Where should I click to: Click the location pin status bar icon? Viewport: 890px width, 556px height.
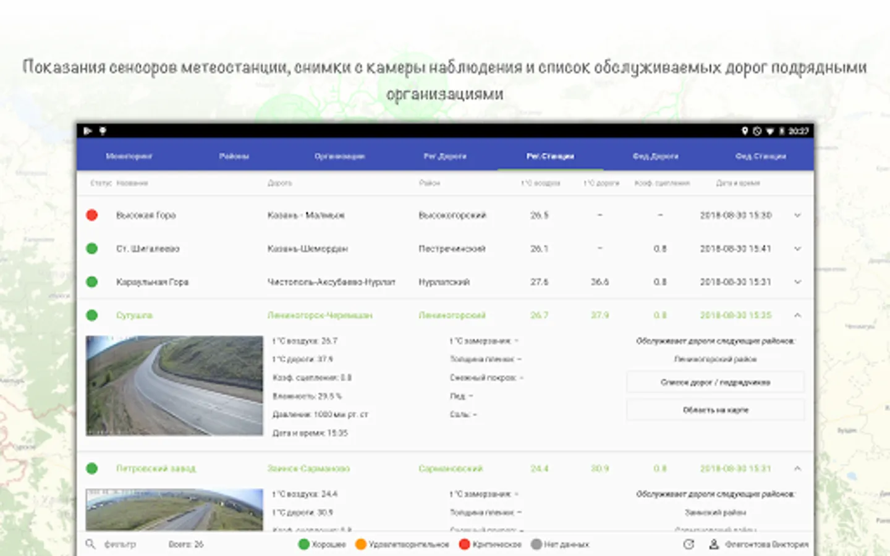745,131
